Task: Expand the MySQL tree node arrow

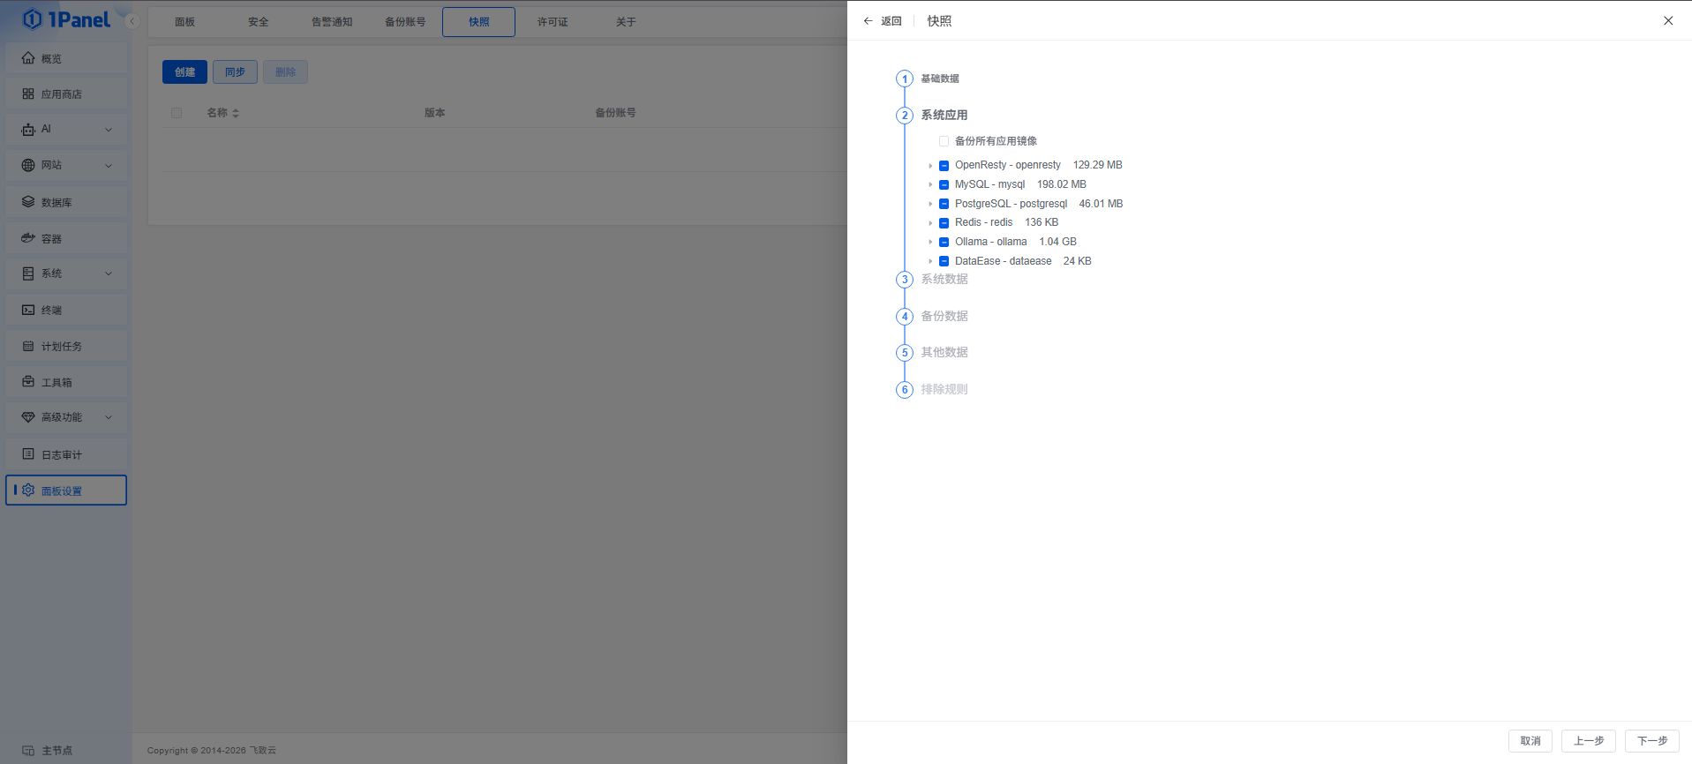Action: [930, 184]
